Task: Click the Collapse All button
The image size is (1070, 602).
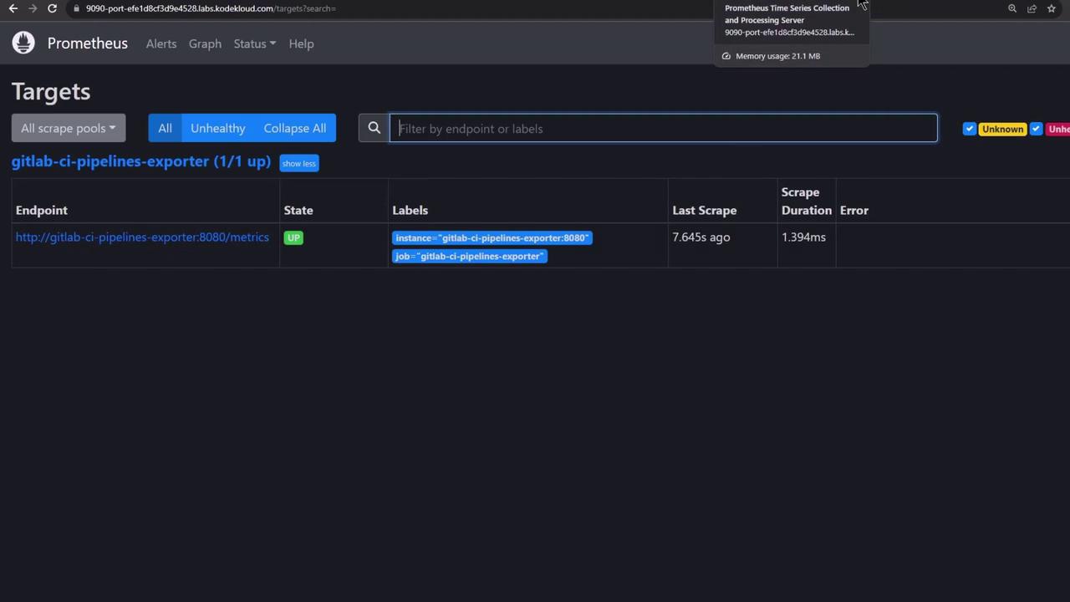Action: point(294,128)
